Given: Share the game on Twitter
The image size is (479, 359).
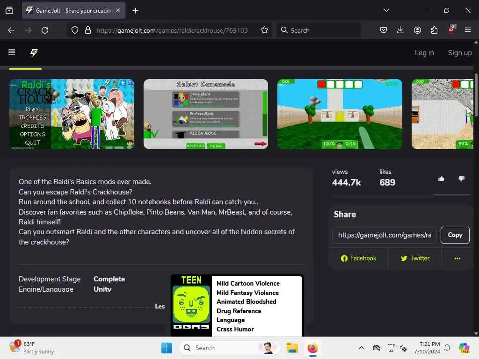Looking at the screenshot, I should [415, 258].
